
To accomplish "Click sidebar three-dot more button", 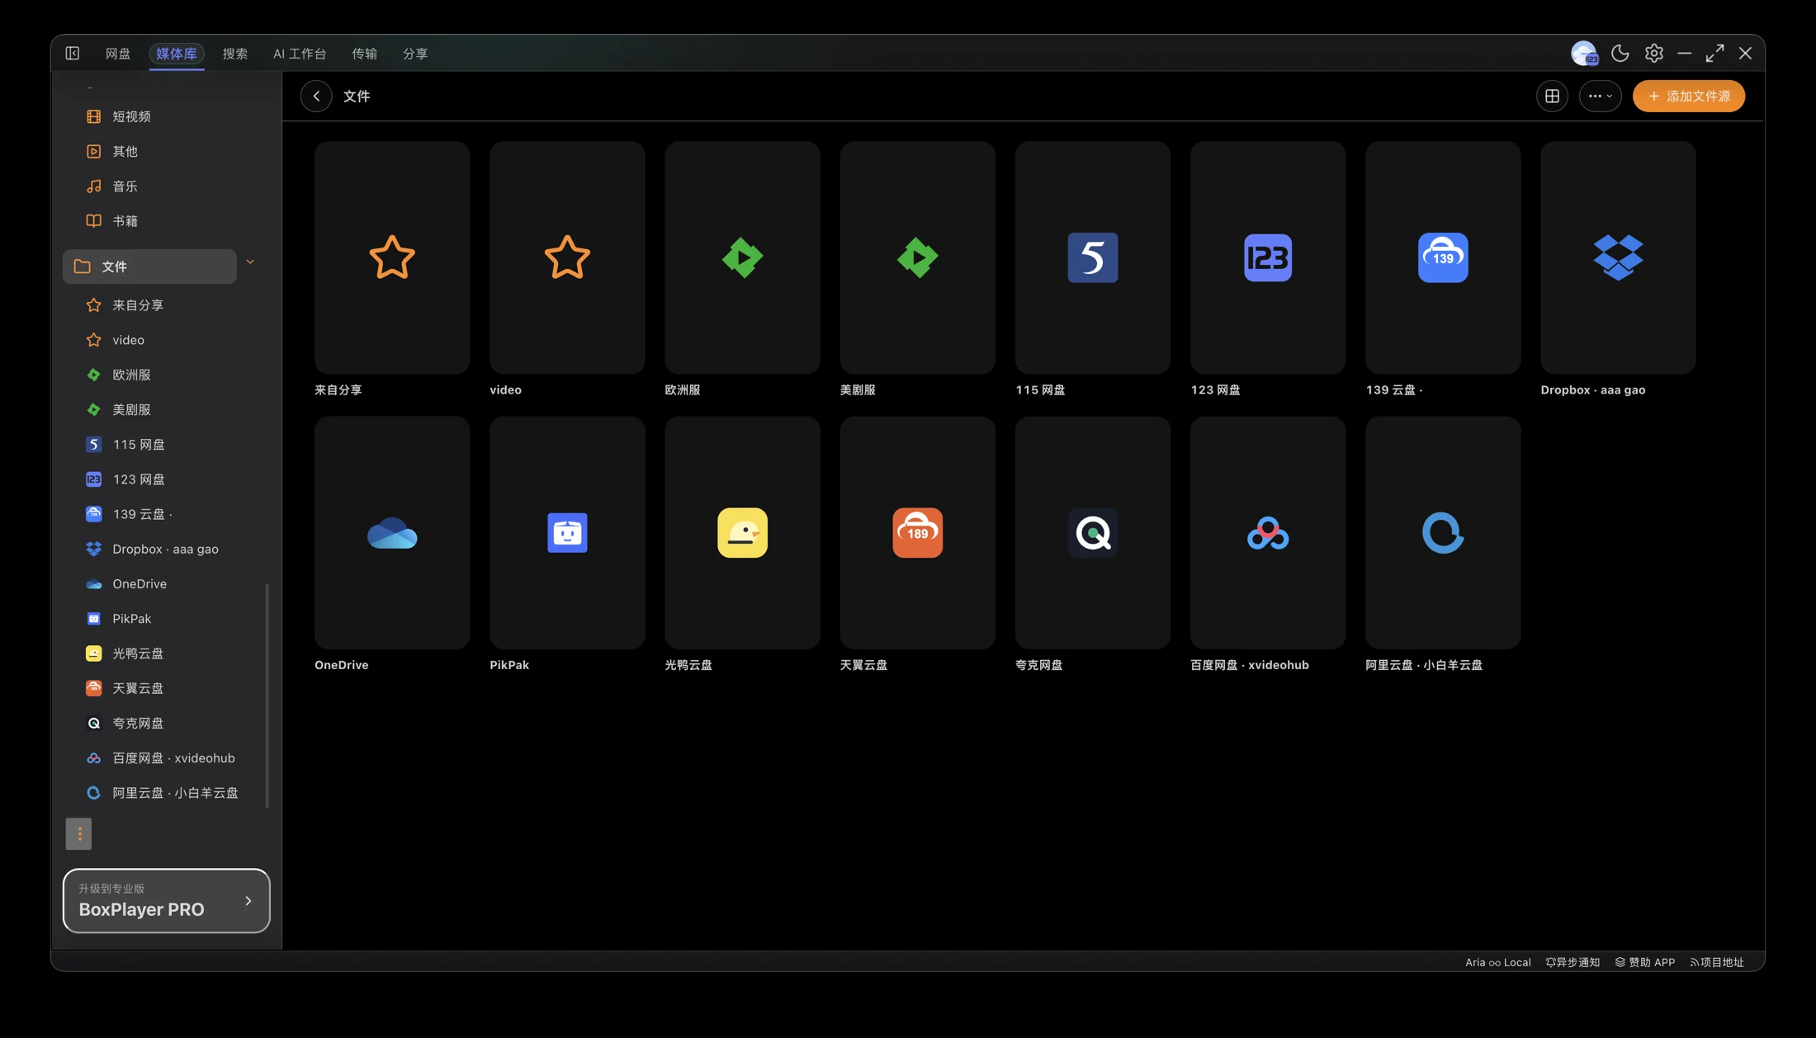I will coord(79,833).
